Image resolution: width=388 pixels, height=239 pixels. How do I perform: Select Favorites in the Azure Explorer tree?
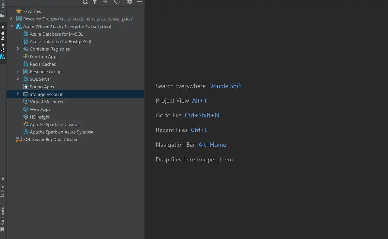coord(32,11)
